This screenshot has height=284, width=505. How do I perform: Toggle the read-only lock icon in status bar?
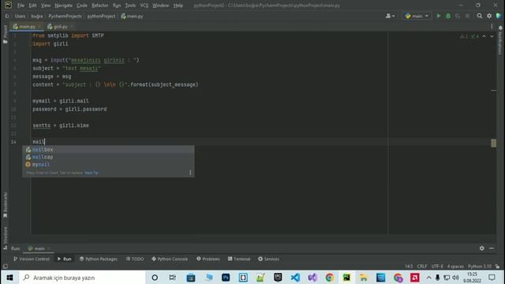[498, 267]
